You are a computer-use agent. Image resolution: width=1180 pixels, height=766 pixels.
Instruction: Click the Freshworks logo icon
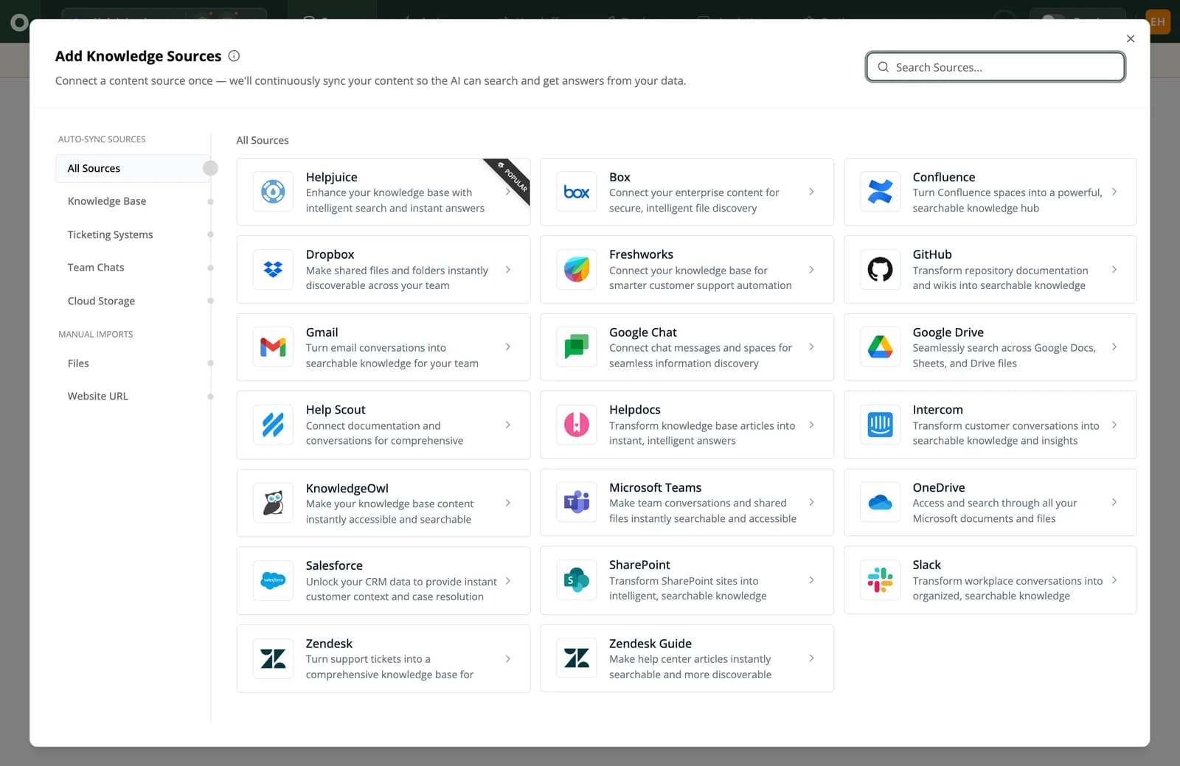click(x=577, y=270)
